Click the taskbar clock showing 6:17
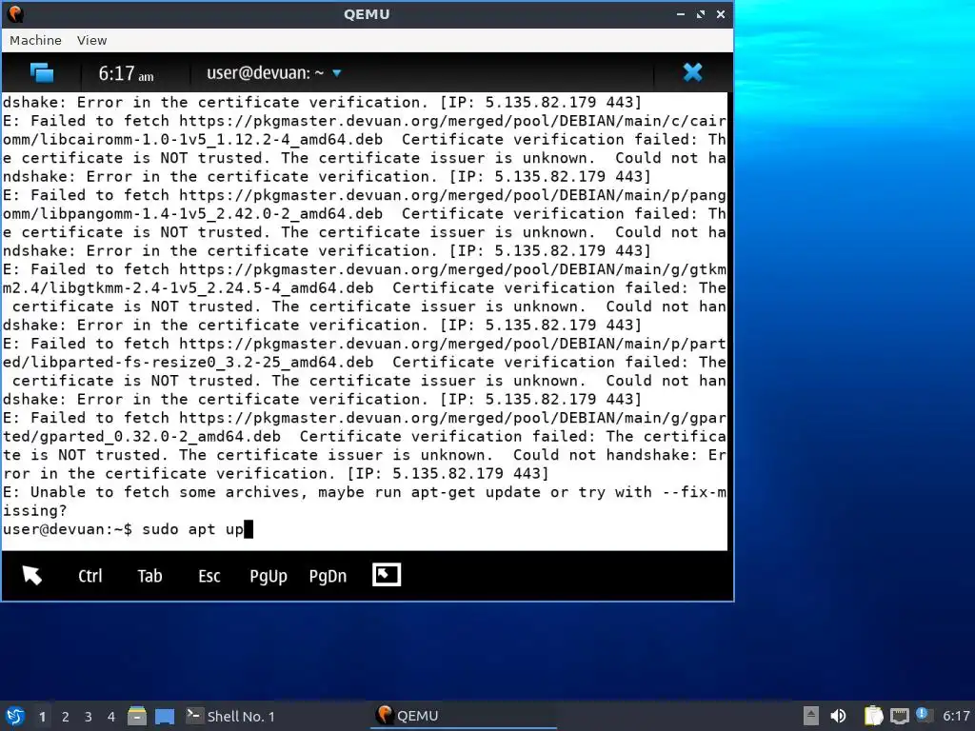 pos(956,716)
